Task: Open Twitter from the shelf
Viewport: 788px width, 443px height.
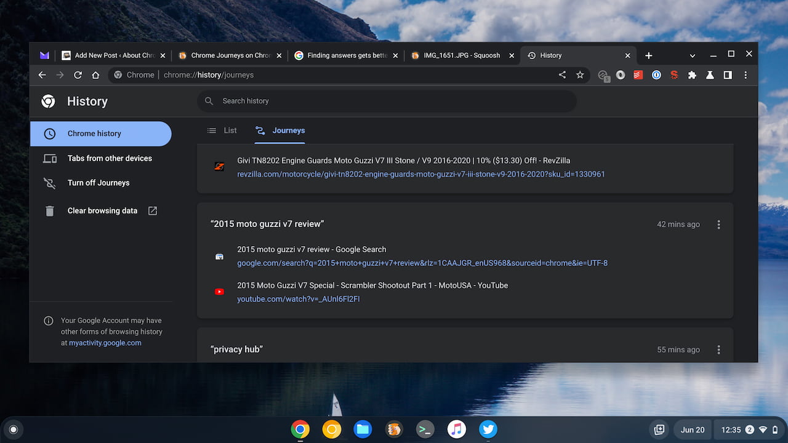Action: pyautogui.click(x=488, y=429)
